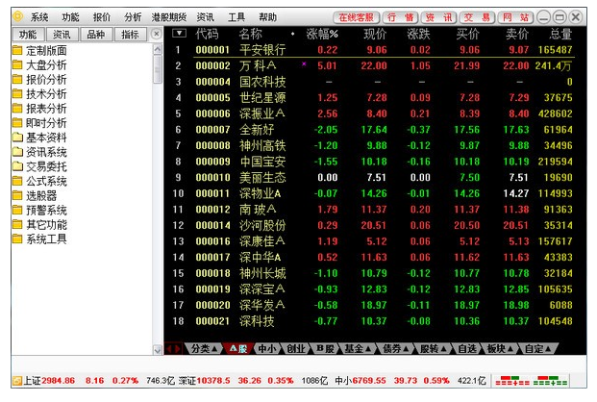Screen dimensions: 597x402
Task: Open the 帮助 menu
Action: pyautogui.click(x=267, y=17)
